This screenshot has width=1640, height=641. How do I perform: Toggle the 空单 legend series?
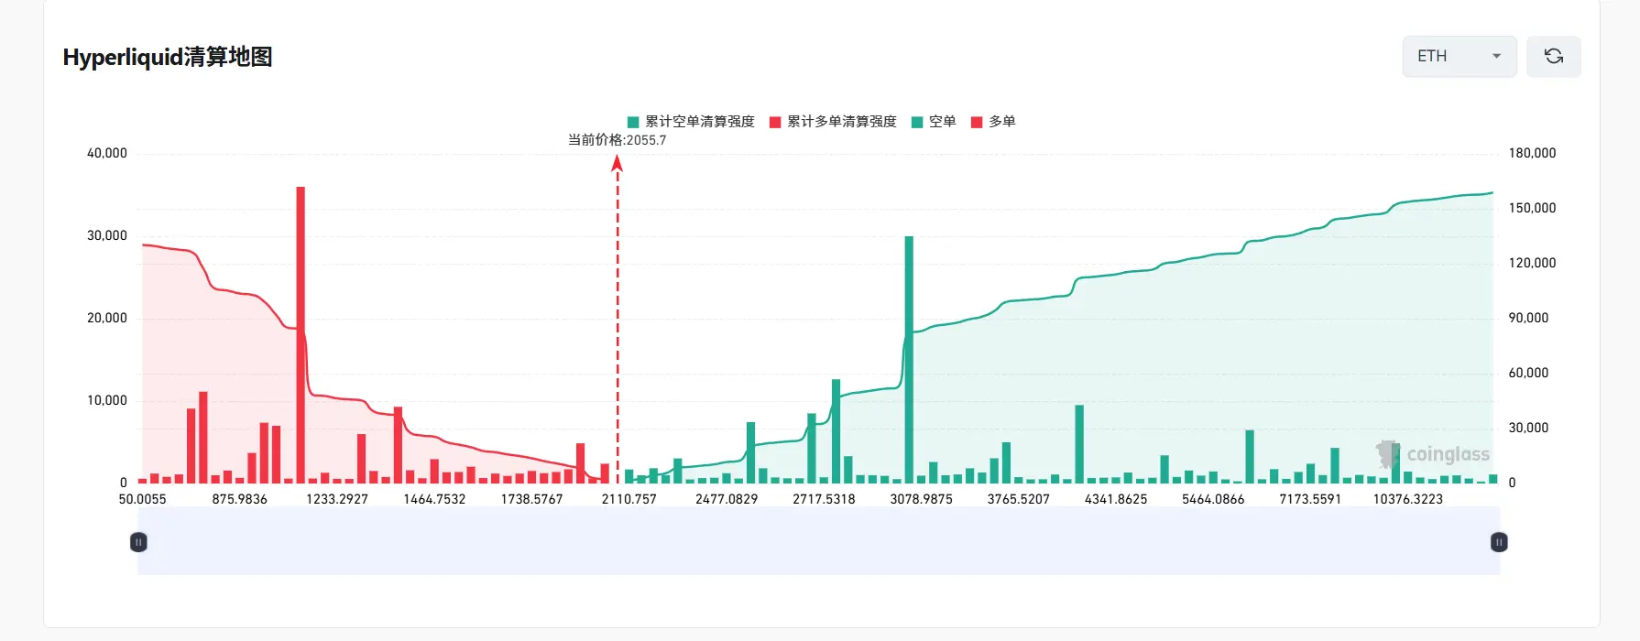pos(934,122)
